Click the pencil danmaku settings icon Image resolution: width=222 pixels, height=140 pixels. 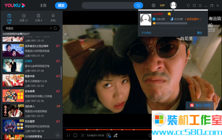pyautogui.click(x=115, y=135)
